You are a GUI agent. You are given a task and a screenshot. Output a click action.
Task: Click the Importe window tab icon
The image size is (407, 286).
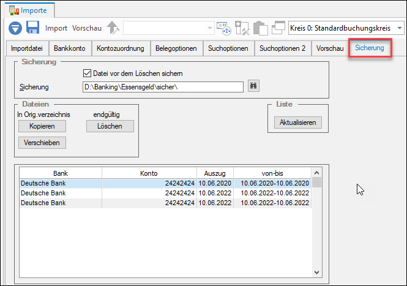(14, 10)
